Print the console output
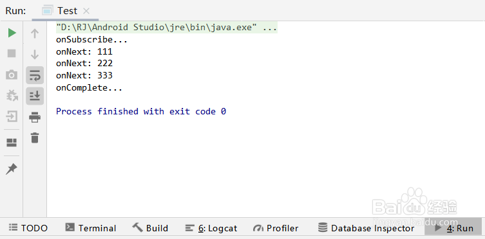485x239 pixels. [35, 117]
